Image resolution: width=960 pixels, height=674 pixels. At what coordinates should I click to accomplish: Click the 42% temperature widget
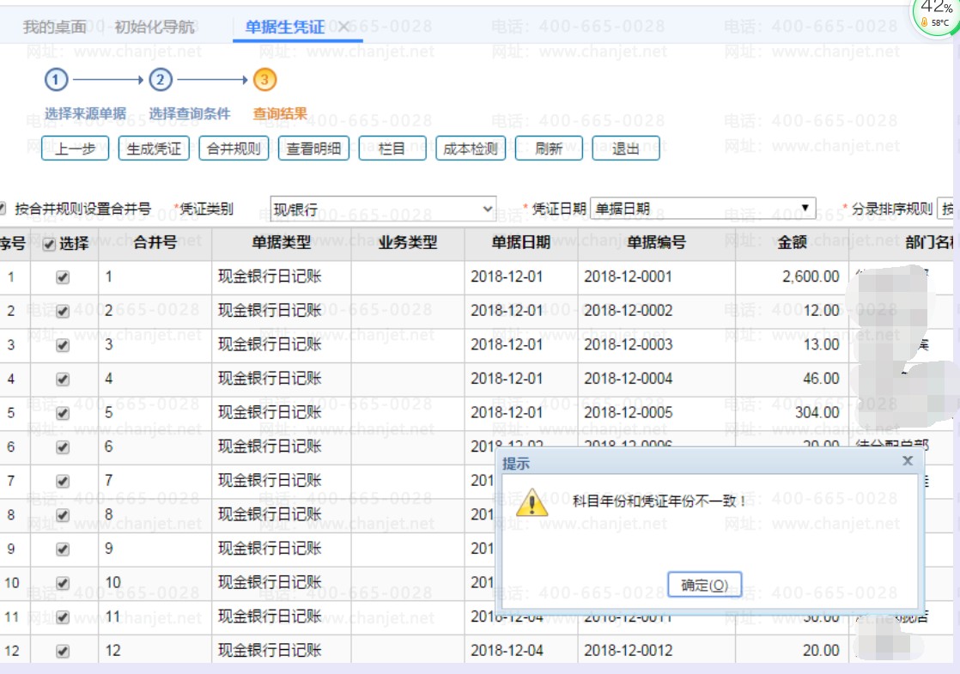coord(935,17)
